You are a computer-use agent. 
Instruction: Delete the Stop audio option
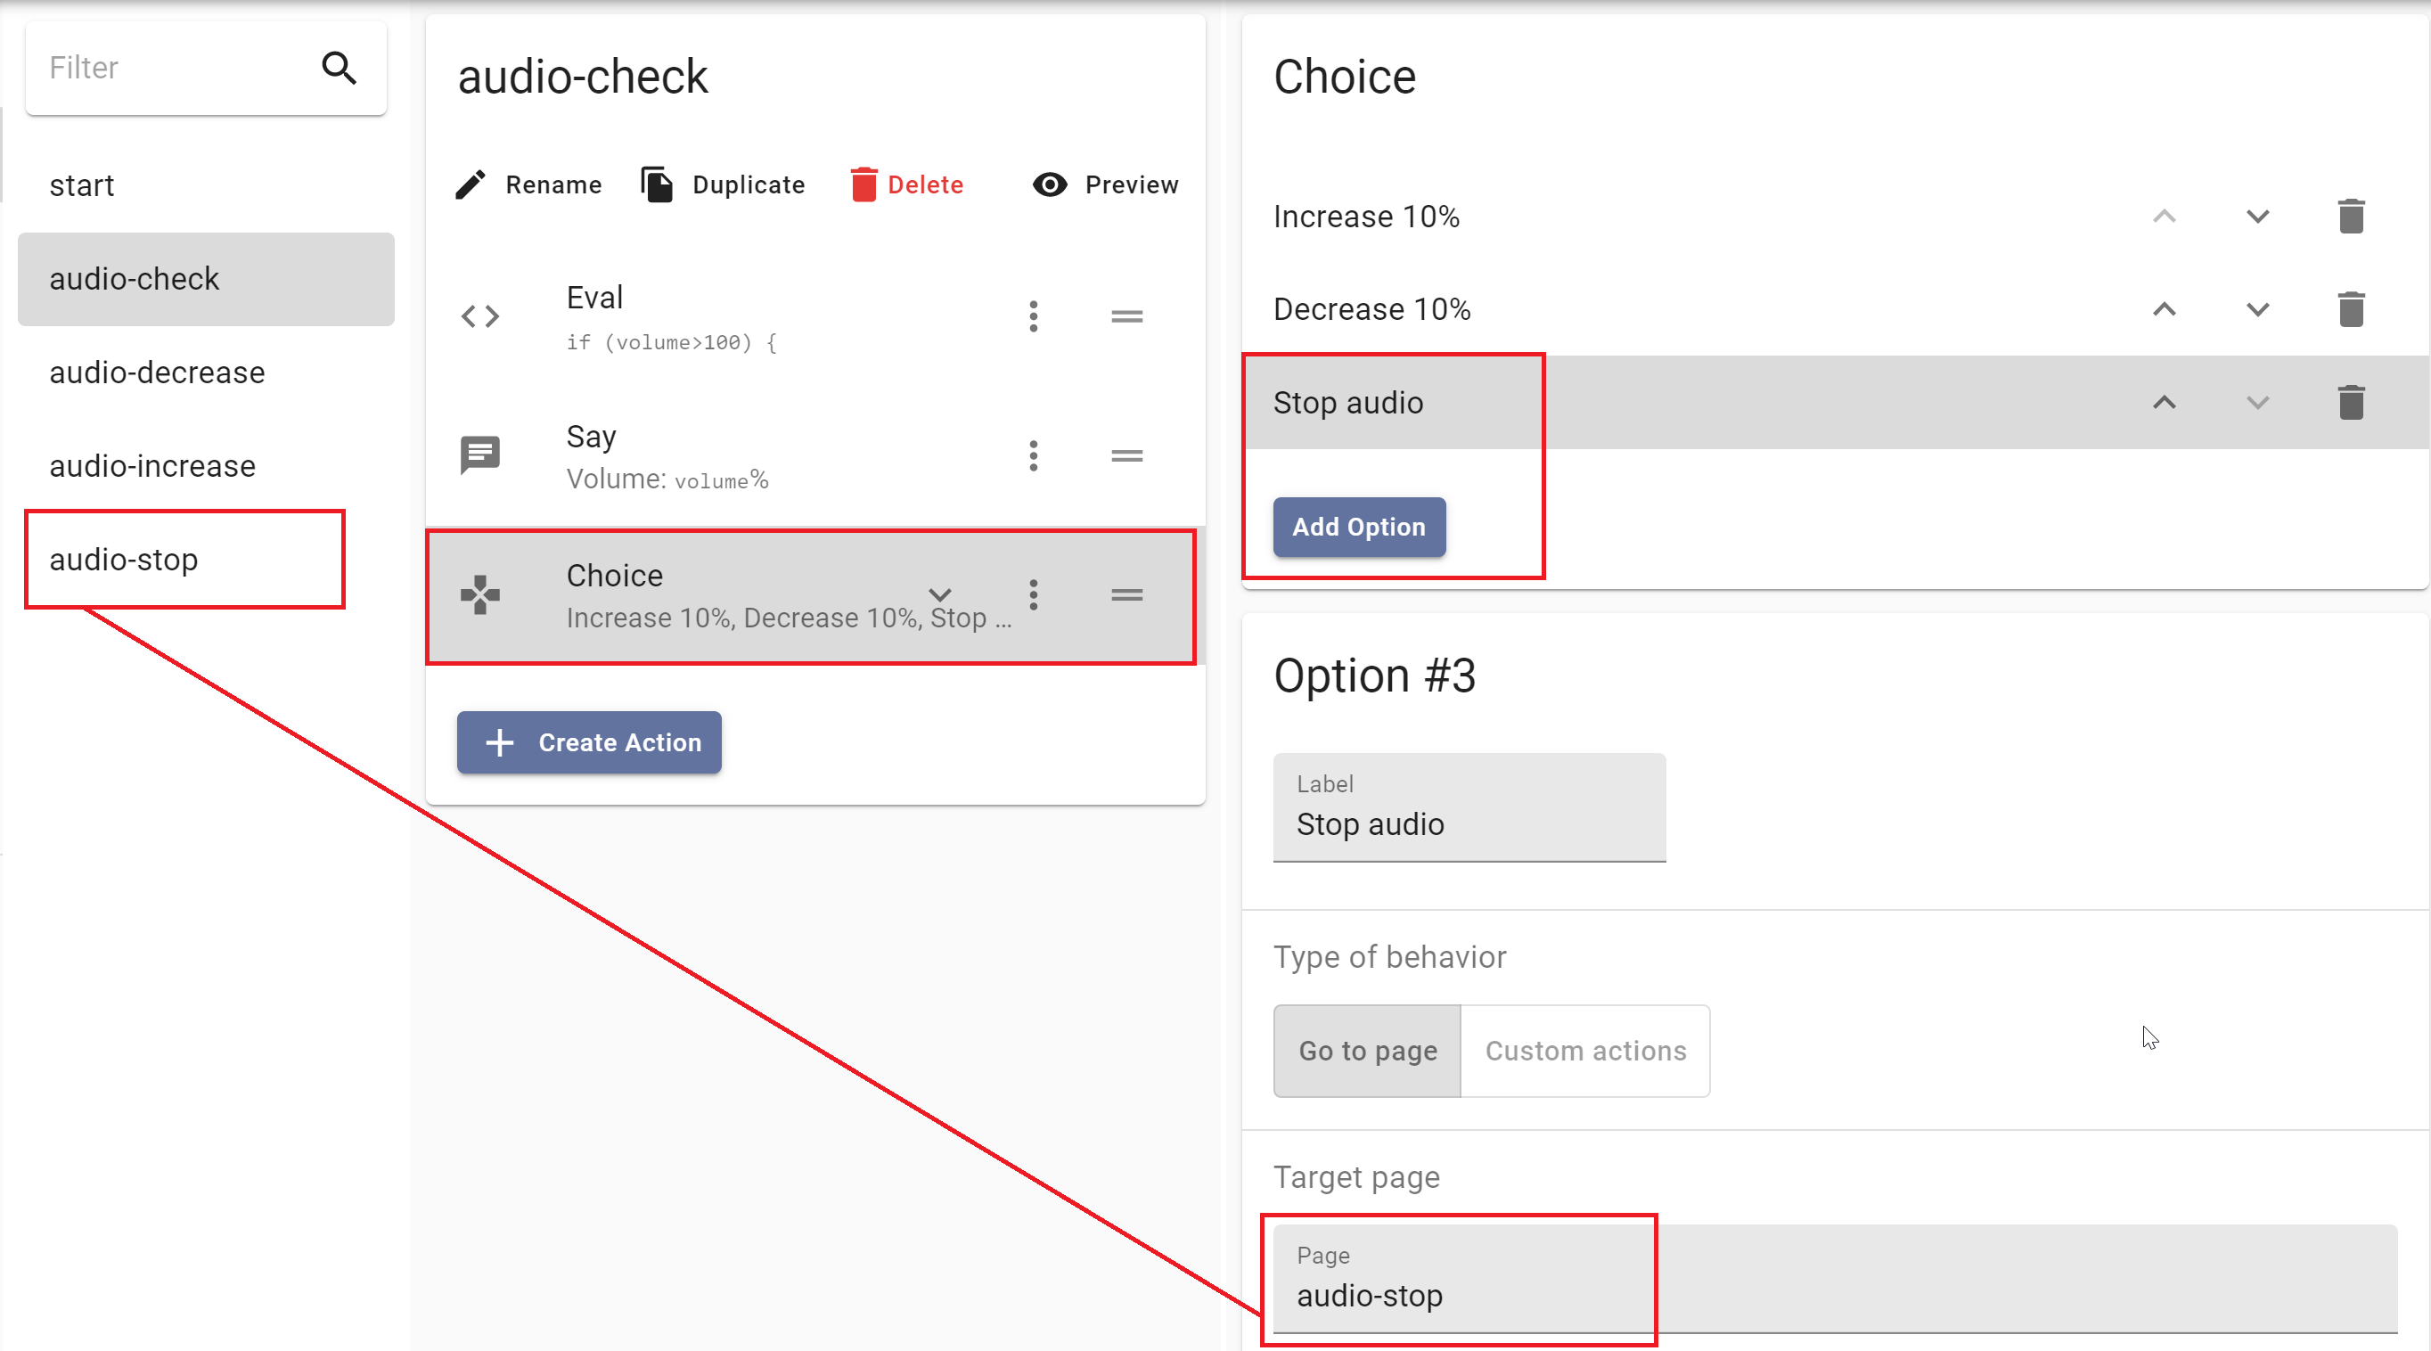click(x=2351, y=403)
